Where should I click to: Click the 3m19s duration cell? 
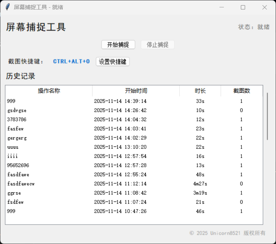200,193
